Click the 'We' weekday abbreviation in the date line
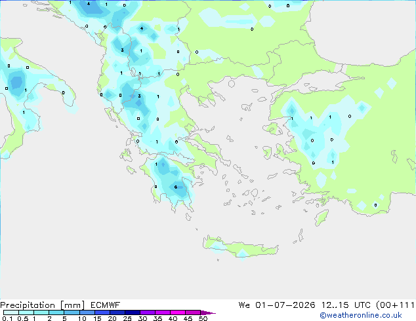 click(244, 305)
